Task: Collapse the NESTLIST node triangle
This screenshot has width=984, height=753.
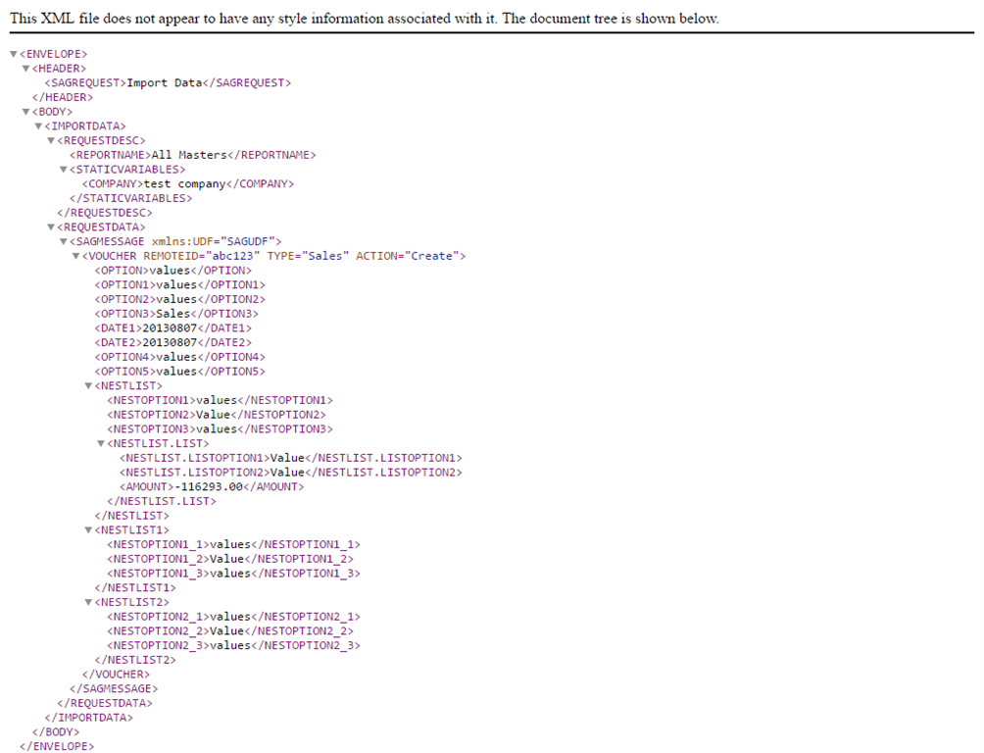Action: (x=88, y=386)
